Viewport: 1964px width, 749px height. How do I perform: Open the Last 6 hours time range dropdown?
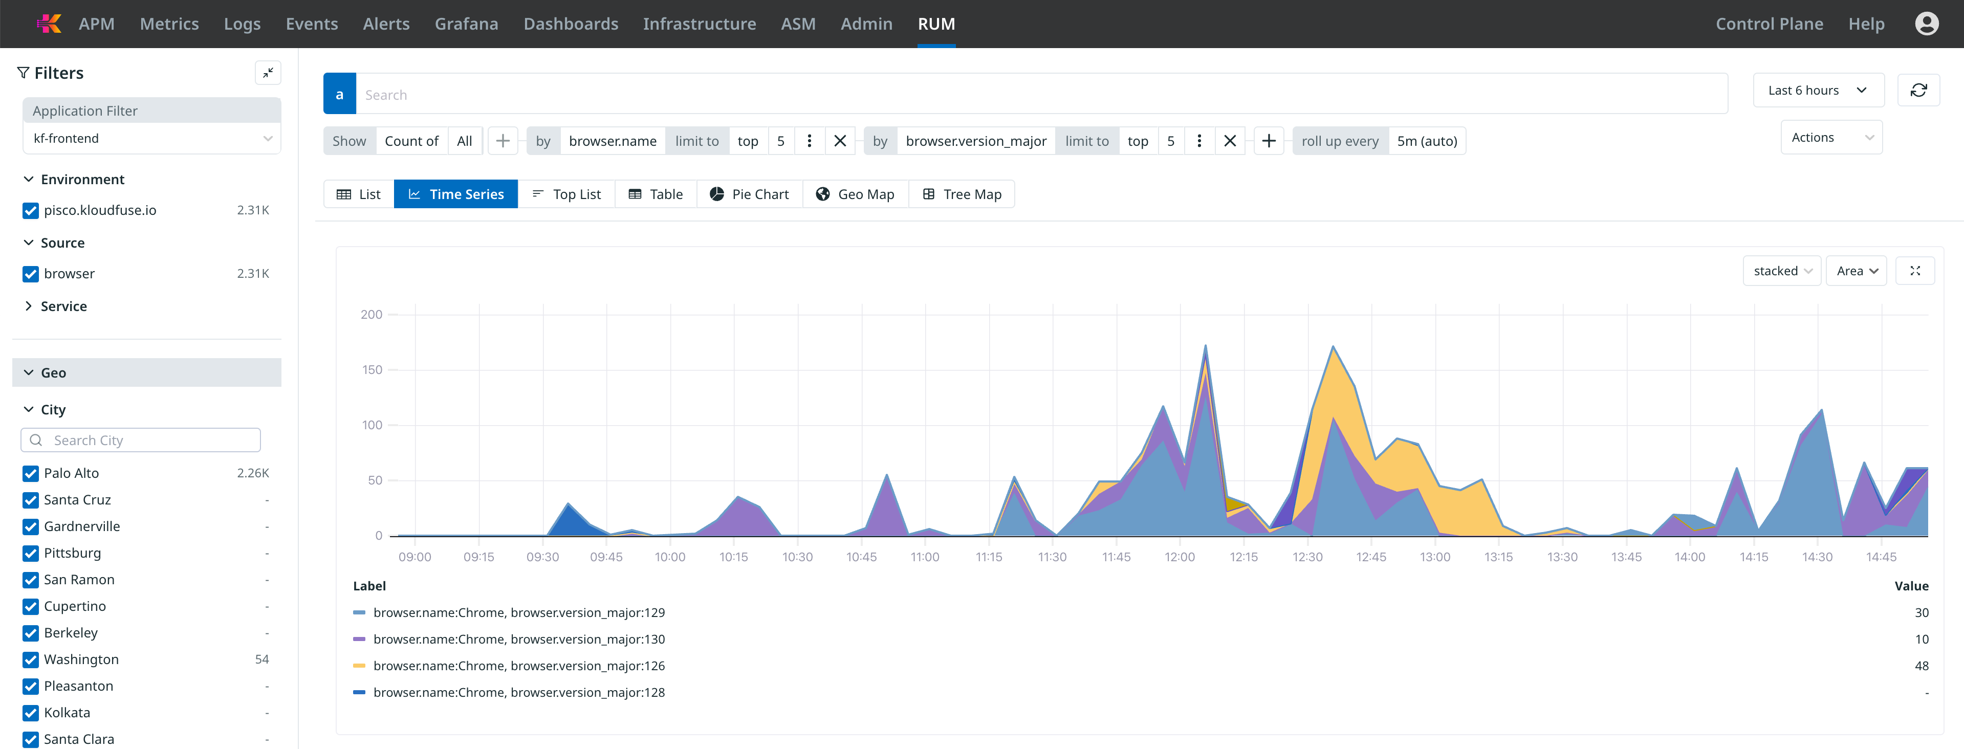pyautogui.click(x=1818, y=90)
